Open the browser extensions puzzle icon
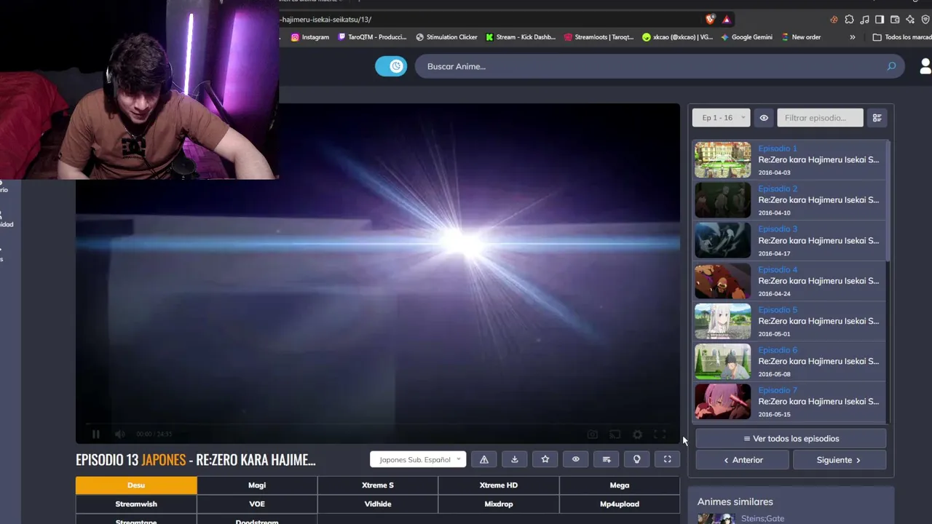This screenshot has height=524, width=932. (x=849, y=20)
